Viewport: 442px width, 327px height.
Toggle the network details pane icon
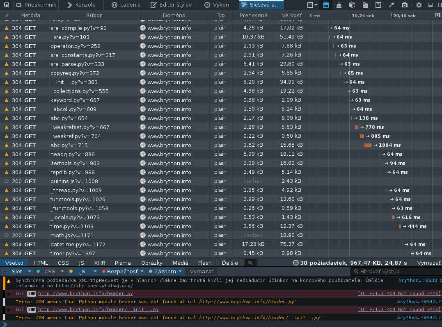[x=438, y=15]
